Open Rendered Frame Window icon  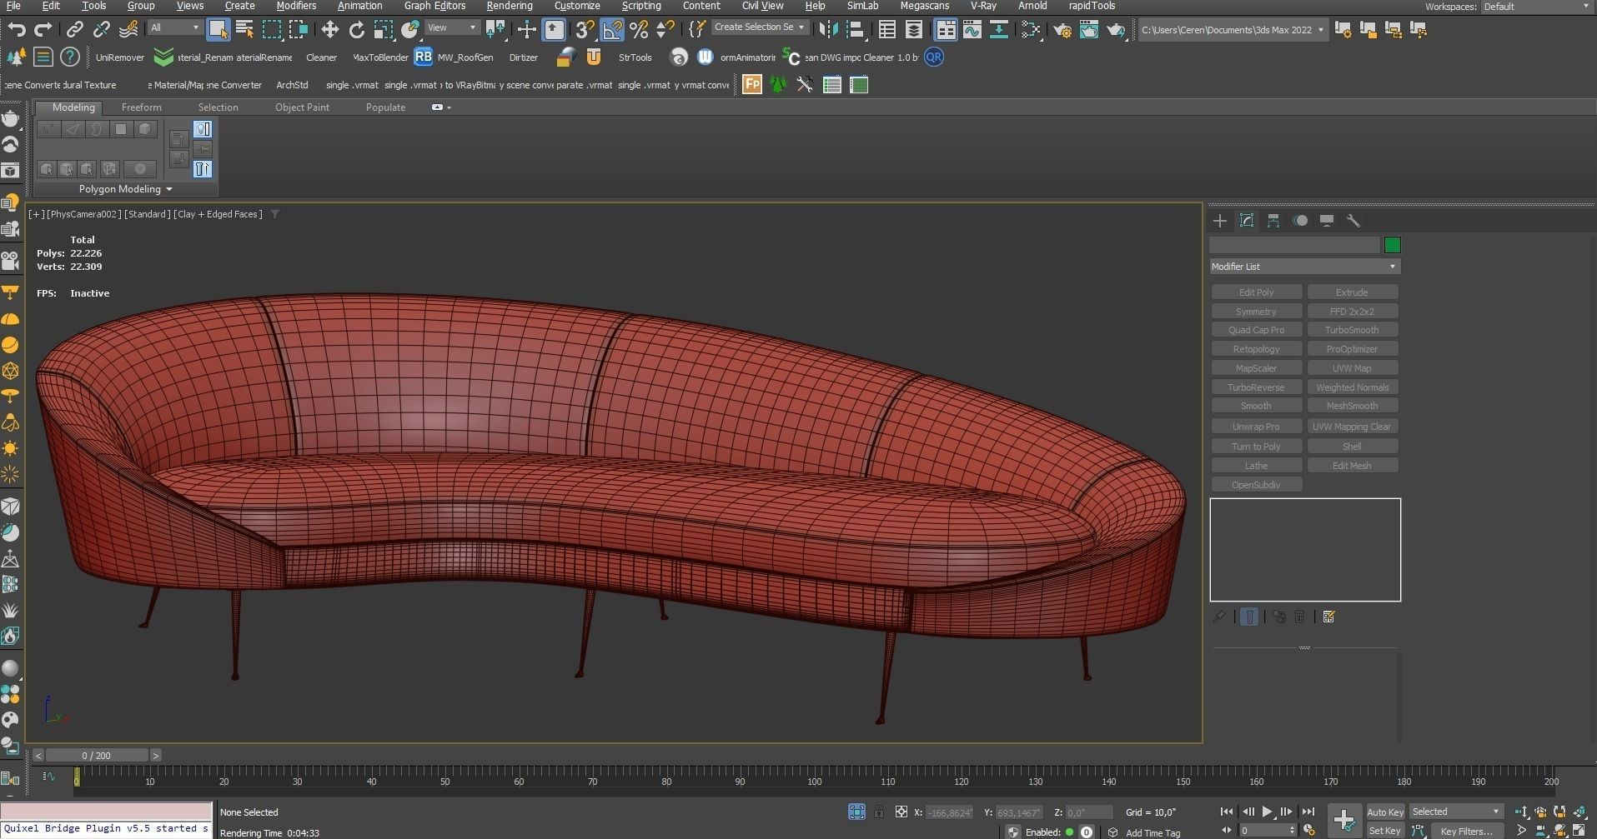1089,29
